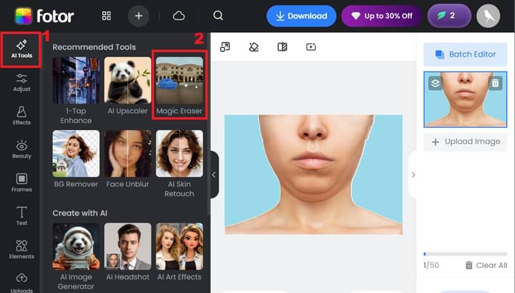Screen dimensions: 515x293
Task: Delete the uploaded image via trash icon
Action: 495,83
